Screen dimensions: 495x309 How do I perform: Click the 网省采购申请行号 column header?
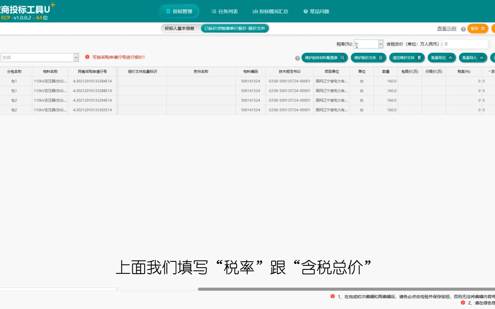coord(92,72)
